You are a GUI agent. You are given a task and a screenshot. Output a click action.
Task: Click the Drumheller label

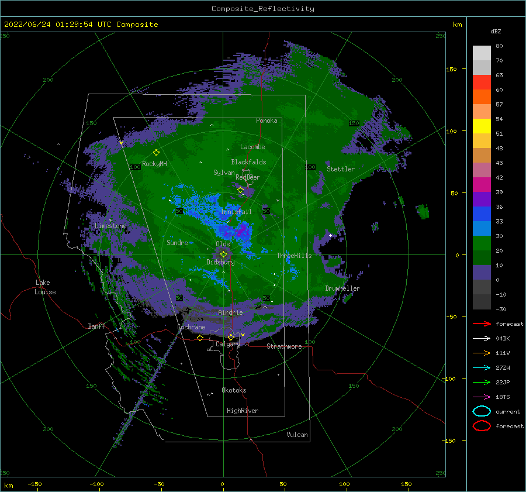pos(342,288)
